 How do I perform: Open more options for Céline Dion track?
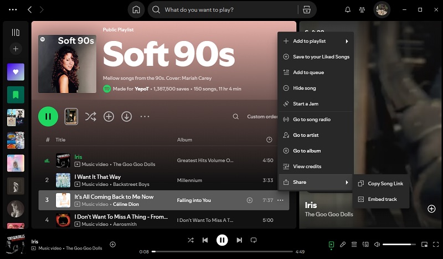(280, 200)
